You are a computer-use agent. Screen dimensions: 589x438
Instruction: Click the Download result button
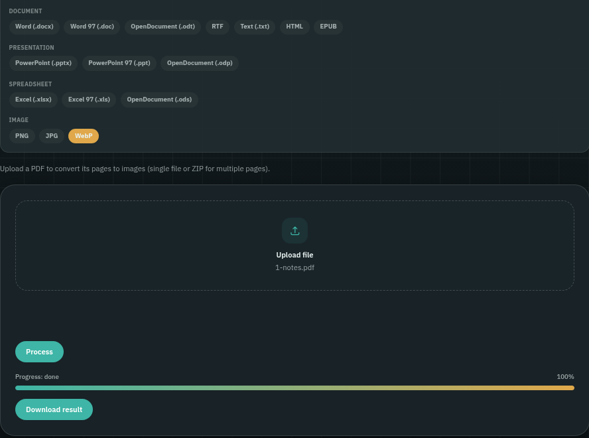(54, 409)
